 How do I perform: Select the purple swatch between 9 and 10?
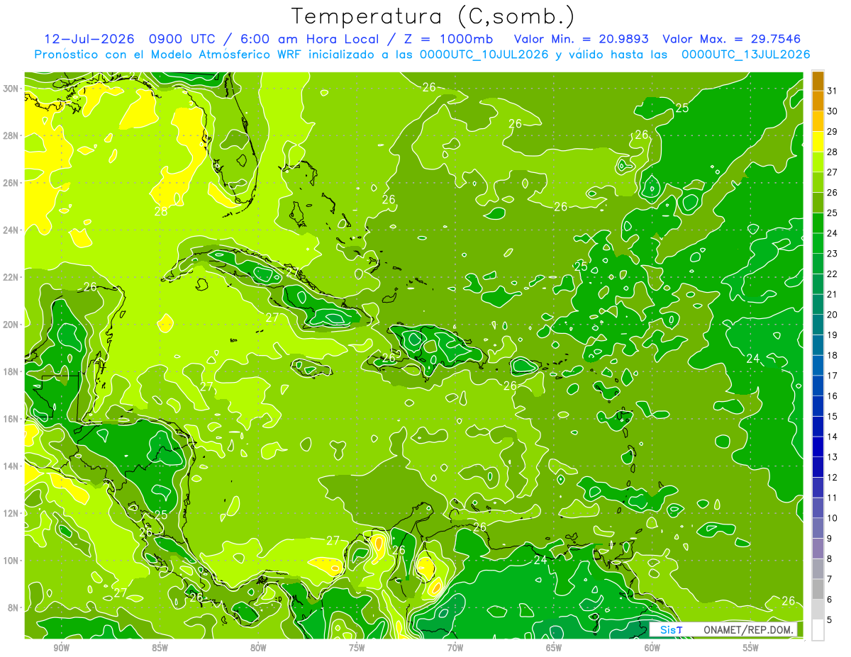[x=818, y=528]
